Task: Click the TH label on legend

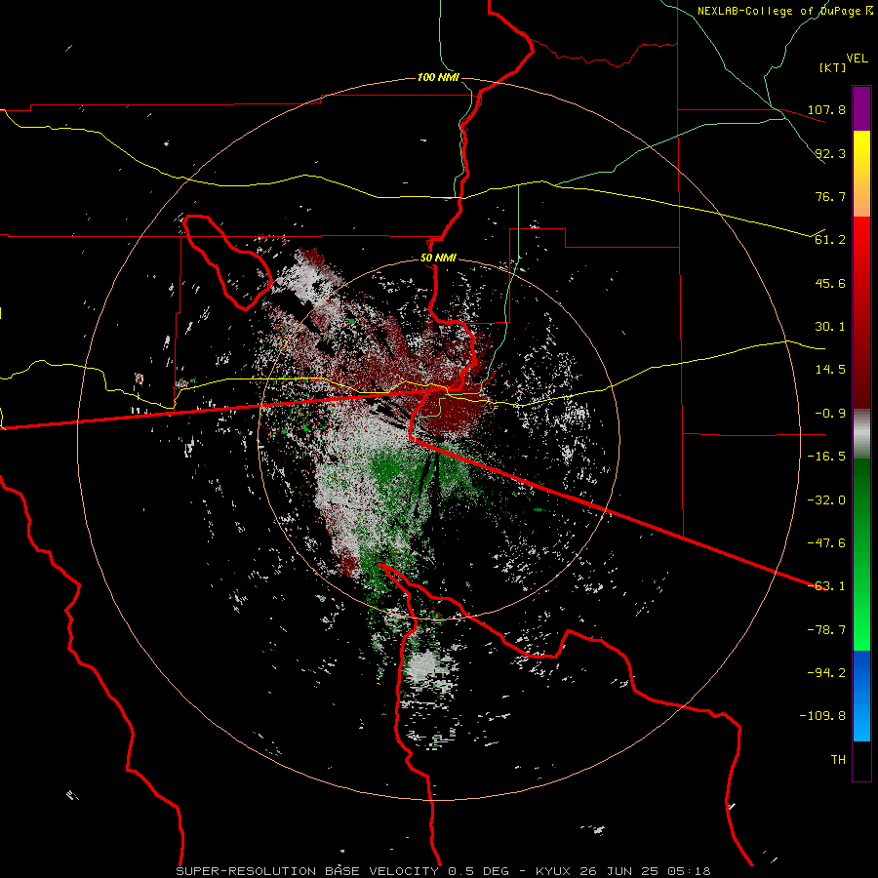Action: click(838, 760)
